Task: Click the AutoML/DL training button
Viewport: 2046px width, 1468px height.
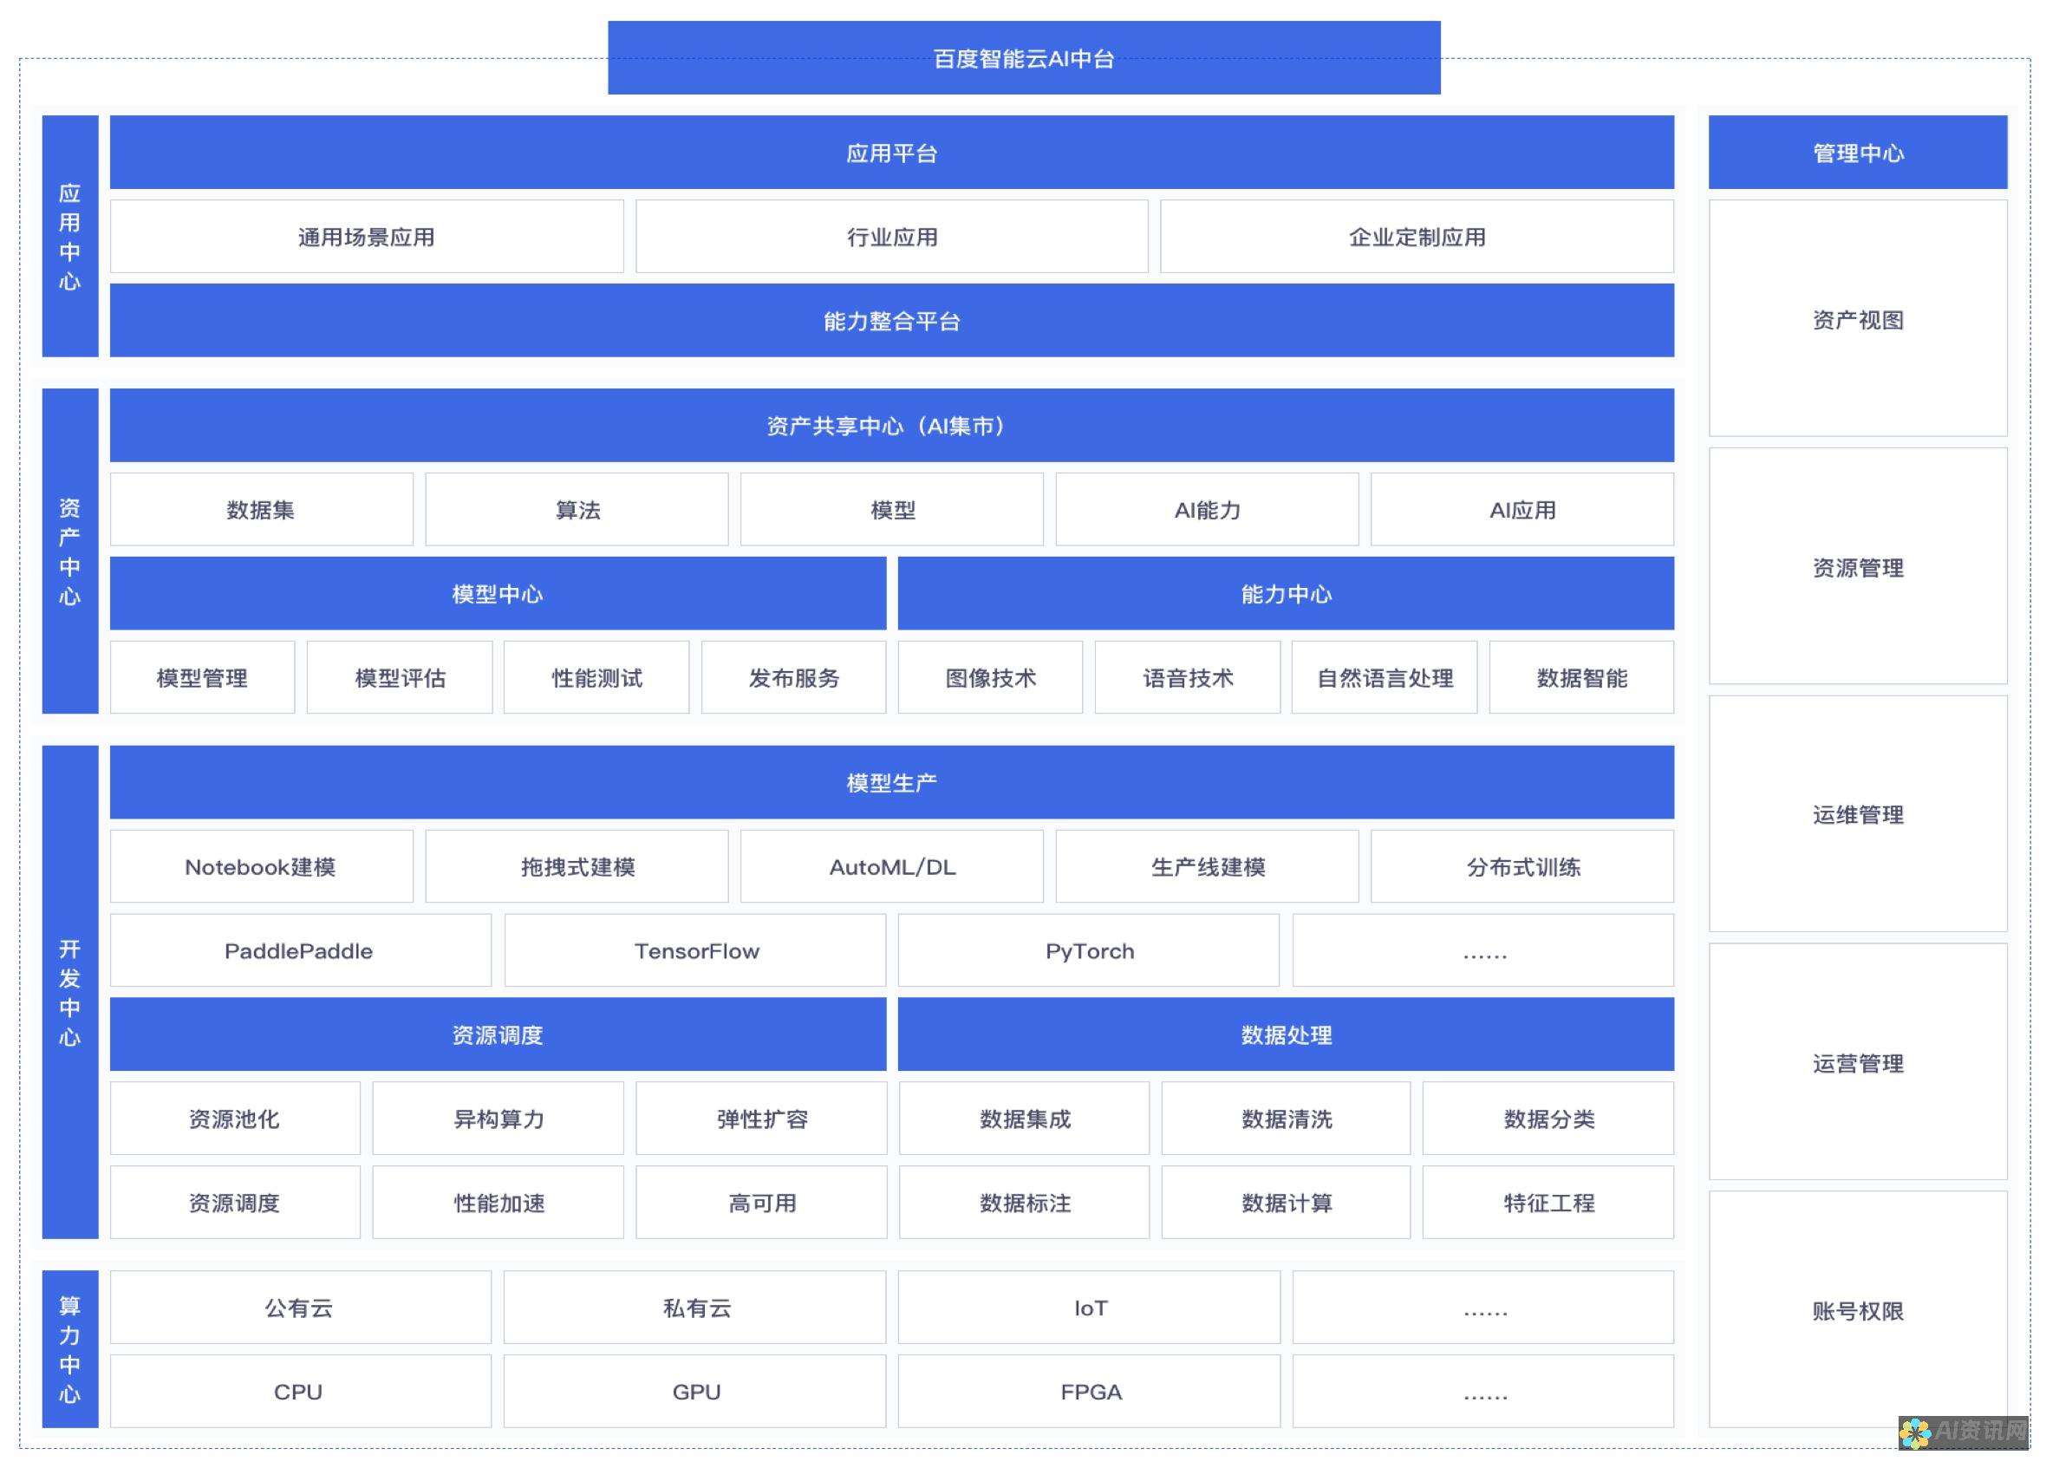Action: 891,866
